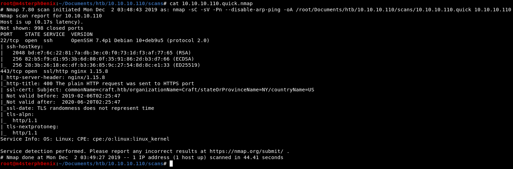This screenshot has height=169, width=513.
Task: Click the https://nmap.org/submit/ URL
Action: pos(247,151)
